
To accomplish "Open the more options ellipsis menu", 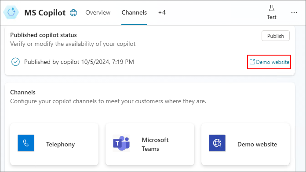I will click(x=294, y=12).
